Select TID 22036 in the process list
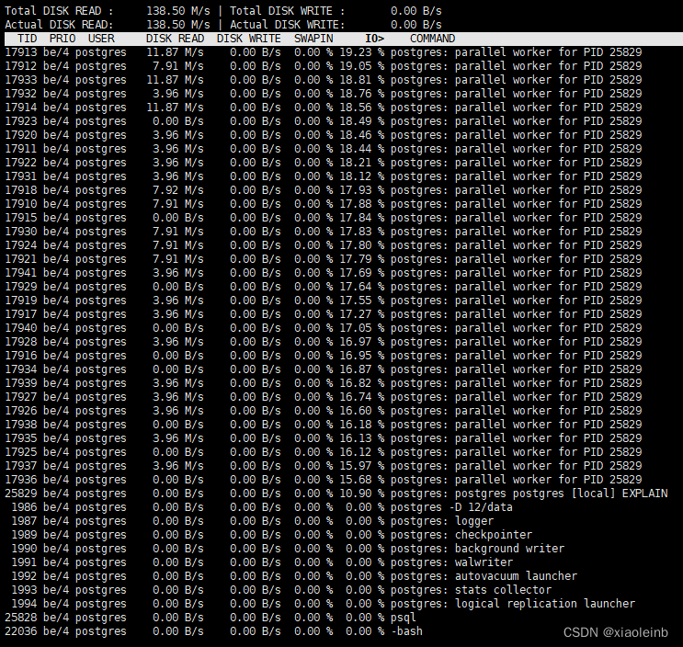This screenshot has height=647, width=683. [21, 631]
